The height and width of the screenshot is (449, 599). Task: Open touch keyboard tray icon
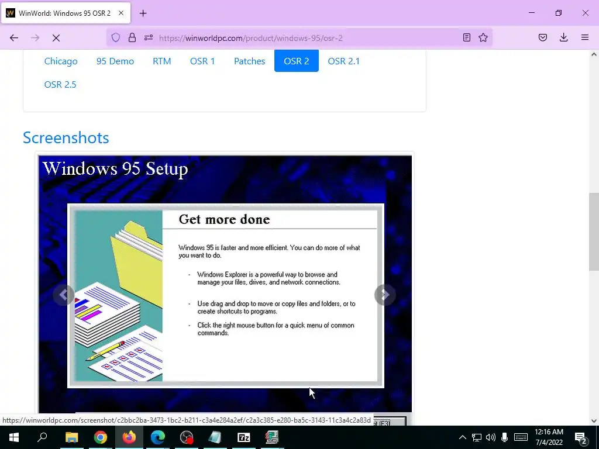pyautogui.click(x=521, y=437)
